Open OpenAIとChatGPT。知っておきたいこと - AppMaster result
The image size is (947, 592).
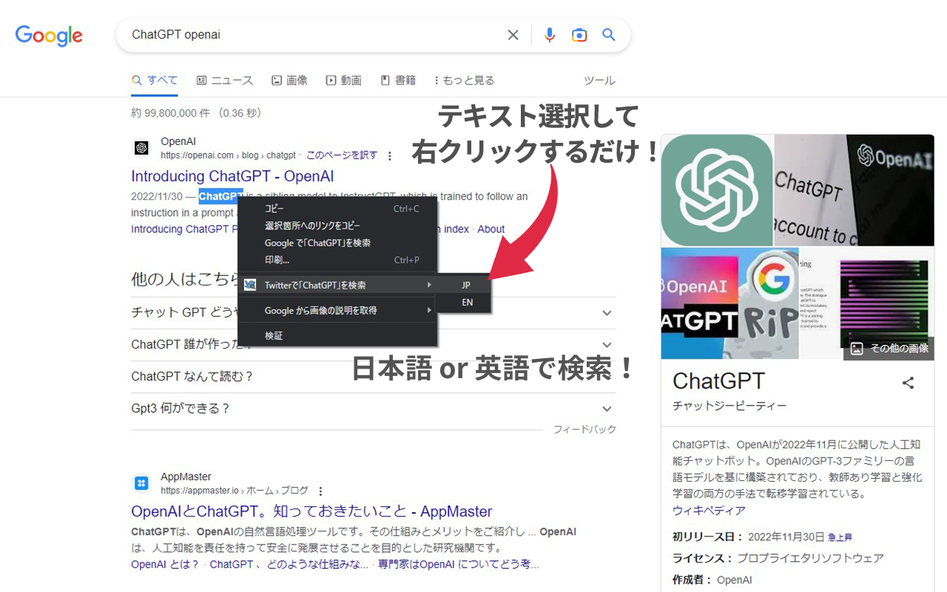(311, 511)
